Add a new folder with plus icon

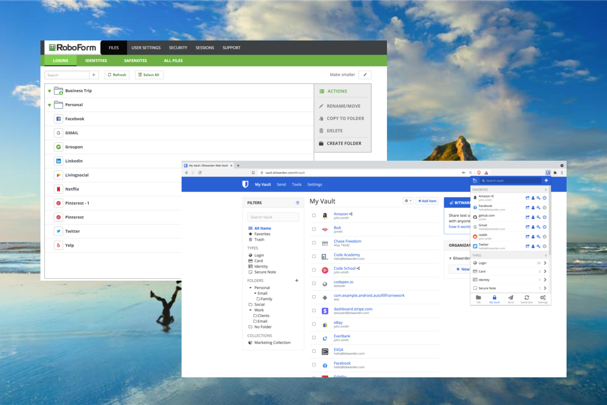click(x=297, y=281)
